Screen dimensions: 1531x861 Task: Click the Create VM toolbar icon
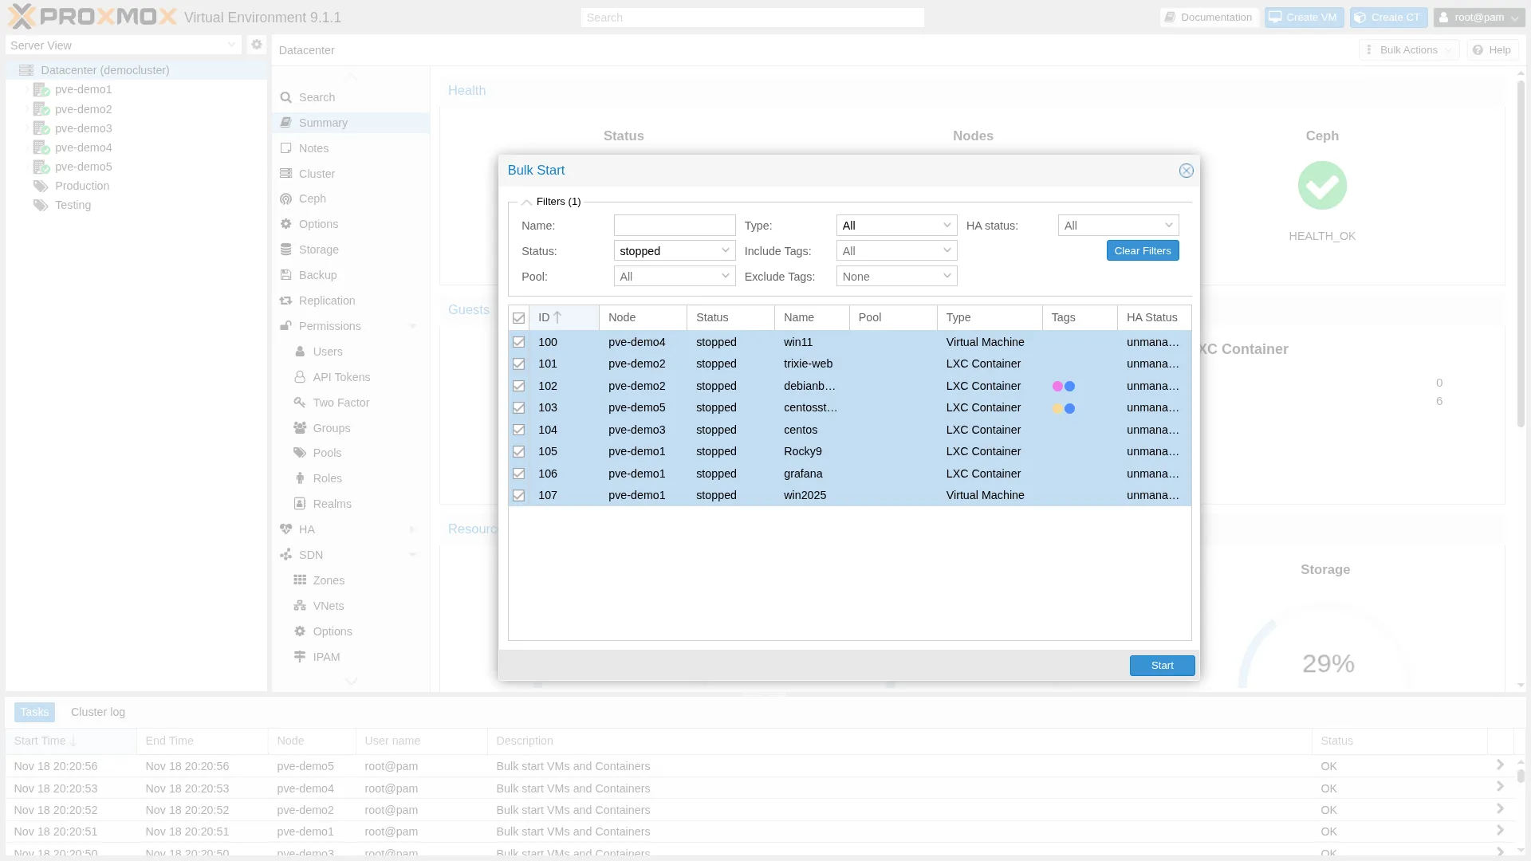coord(1303,17)
